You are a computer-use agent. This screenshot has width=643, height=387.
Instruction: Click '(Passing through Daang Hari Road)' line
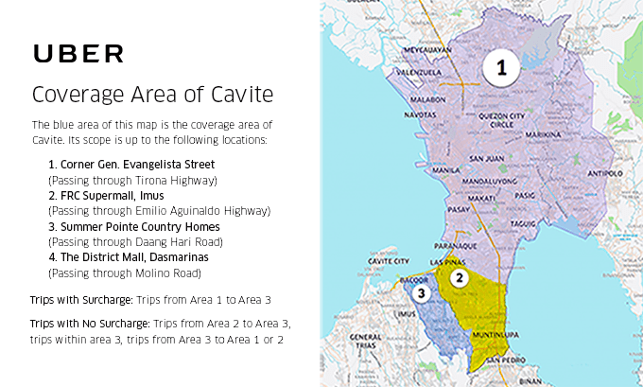click(136, 242)
